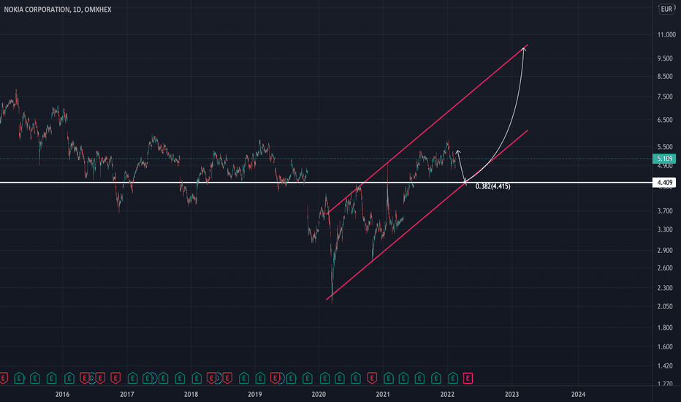
Task: Click the current price label 5.109
Action: (x=664, y=159)
